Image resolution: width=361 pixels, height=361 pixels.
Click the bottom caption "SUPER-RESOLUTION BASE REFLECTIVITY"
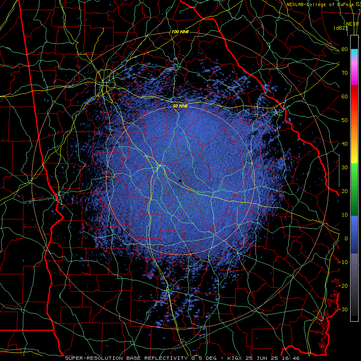(126, 358)
